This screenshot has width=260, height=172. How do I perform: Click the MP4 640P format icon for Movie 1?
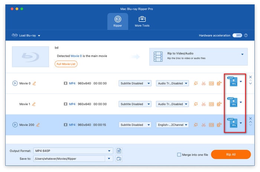[232, 102]
